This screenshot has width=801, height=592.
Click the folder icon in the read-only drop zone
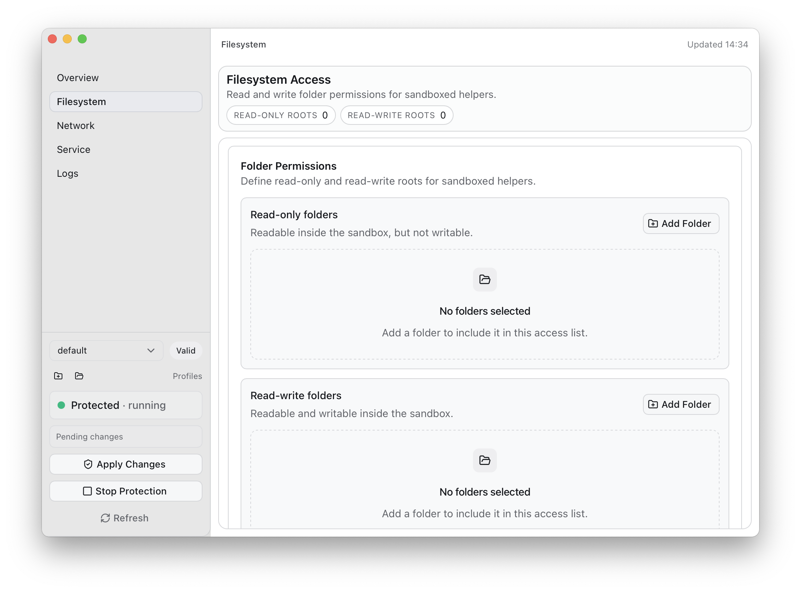[x=485, y=280]
